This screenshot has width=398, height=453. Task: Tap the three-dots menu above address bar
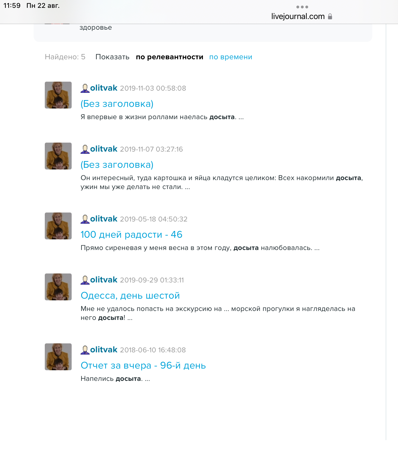[x=302, y=7]
